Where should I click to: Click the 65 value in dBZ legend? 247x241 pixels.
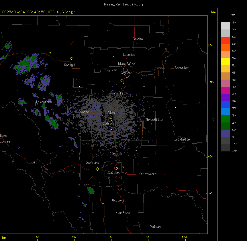234,37
